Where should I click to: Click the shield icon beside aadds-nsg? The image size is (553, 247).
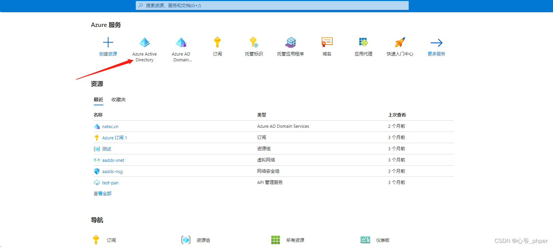pyautogui.click(x=97, y=171)
